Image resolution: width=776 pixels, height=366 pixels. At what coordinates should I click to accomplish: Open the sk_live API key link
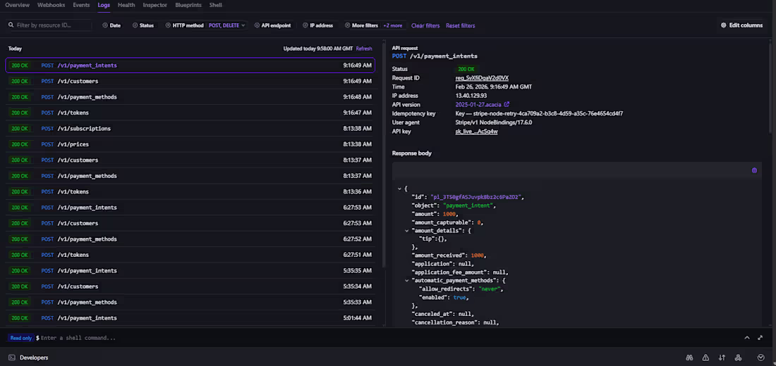click(476, 132)
